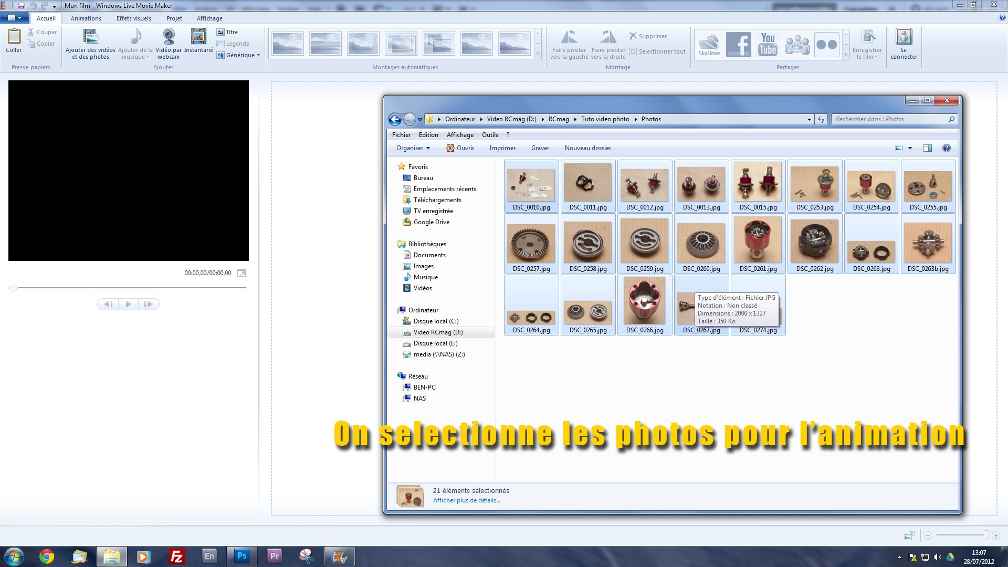Expand the Montages automatiques gallery

point(538,54)
